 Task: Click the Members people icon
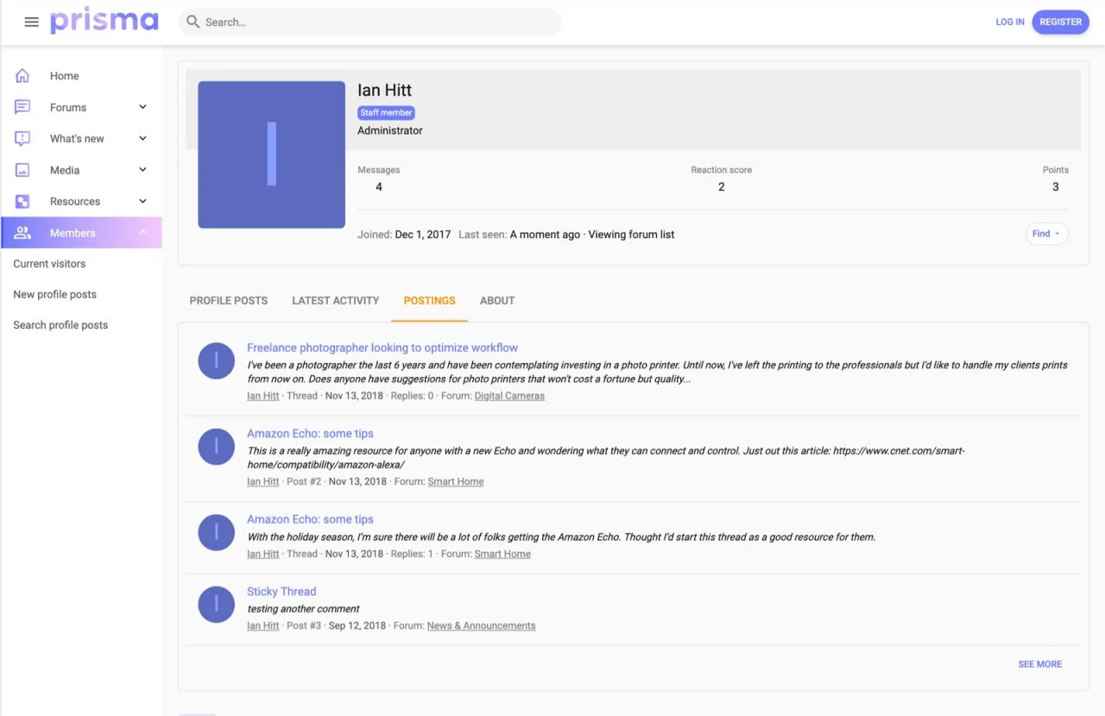point(22,233)
